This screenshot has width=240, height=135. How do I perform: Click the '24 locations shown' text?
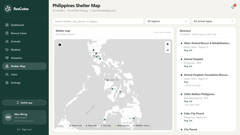coord(65,34)
